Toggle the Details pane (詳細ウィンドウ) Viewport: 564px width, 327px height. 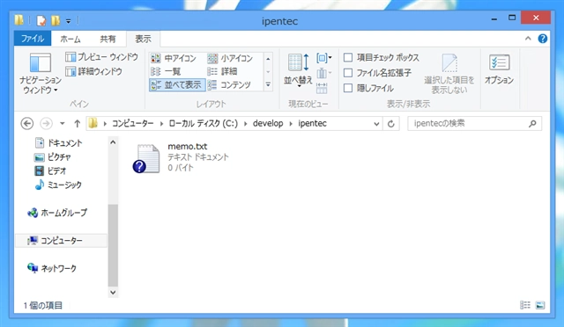click(93, 71)
